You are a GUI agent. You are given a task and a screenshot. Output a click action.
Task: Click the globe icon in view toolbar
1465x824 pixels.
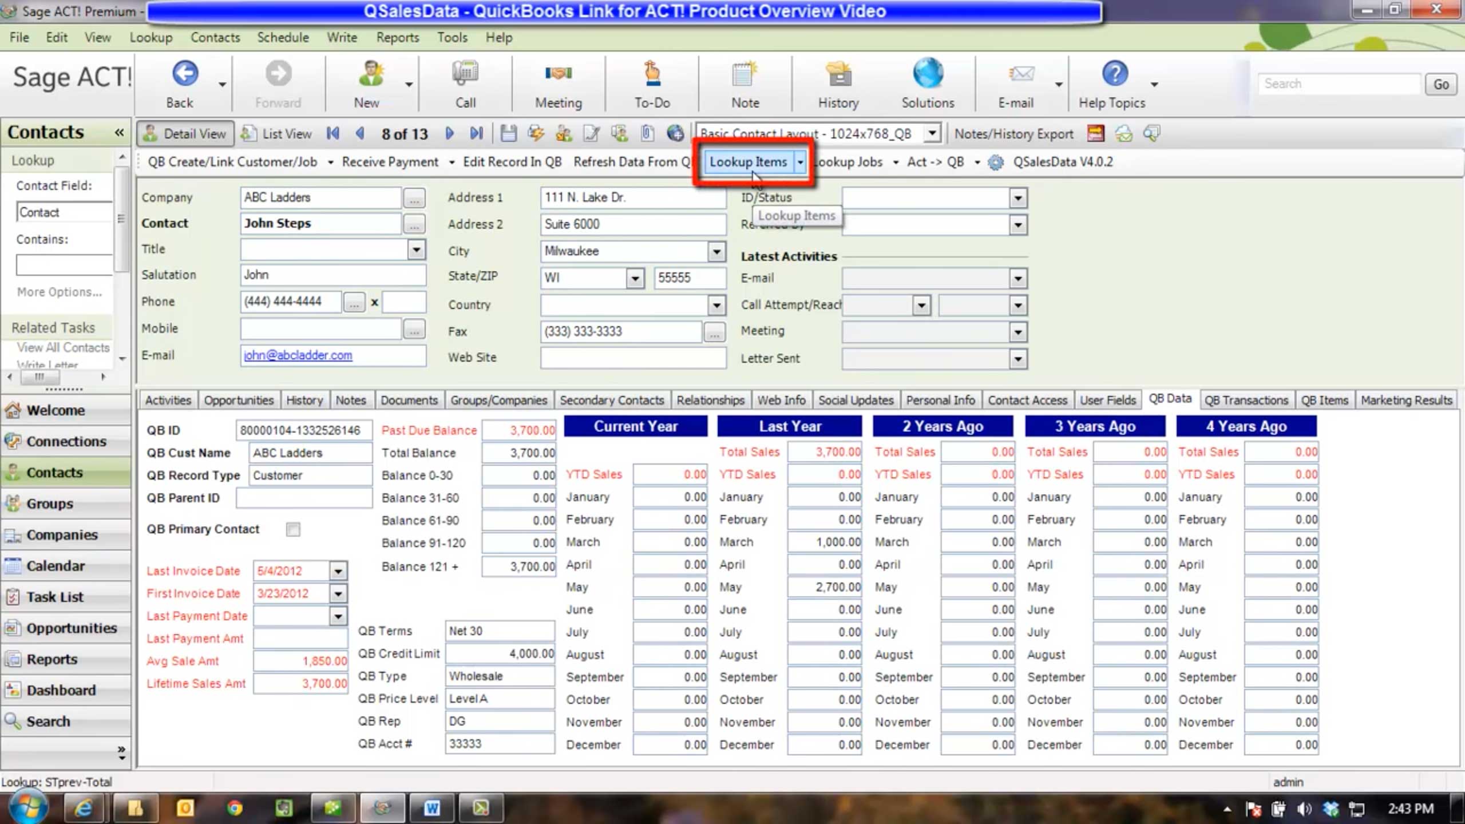(675, 133)
